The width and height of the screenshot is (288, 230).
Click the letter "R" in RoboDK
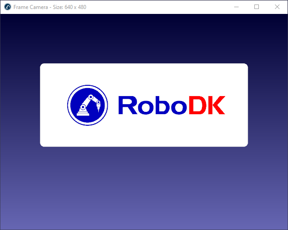click(127, 105)
